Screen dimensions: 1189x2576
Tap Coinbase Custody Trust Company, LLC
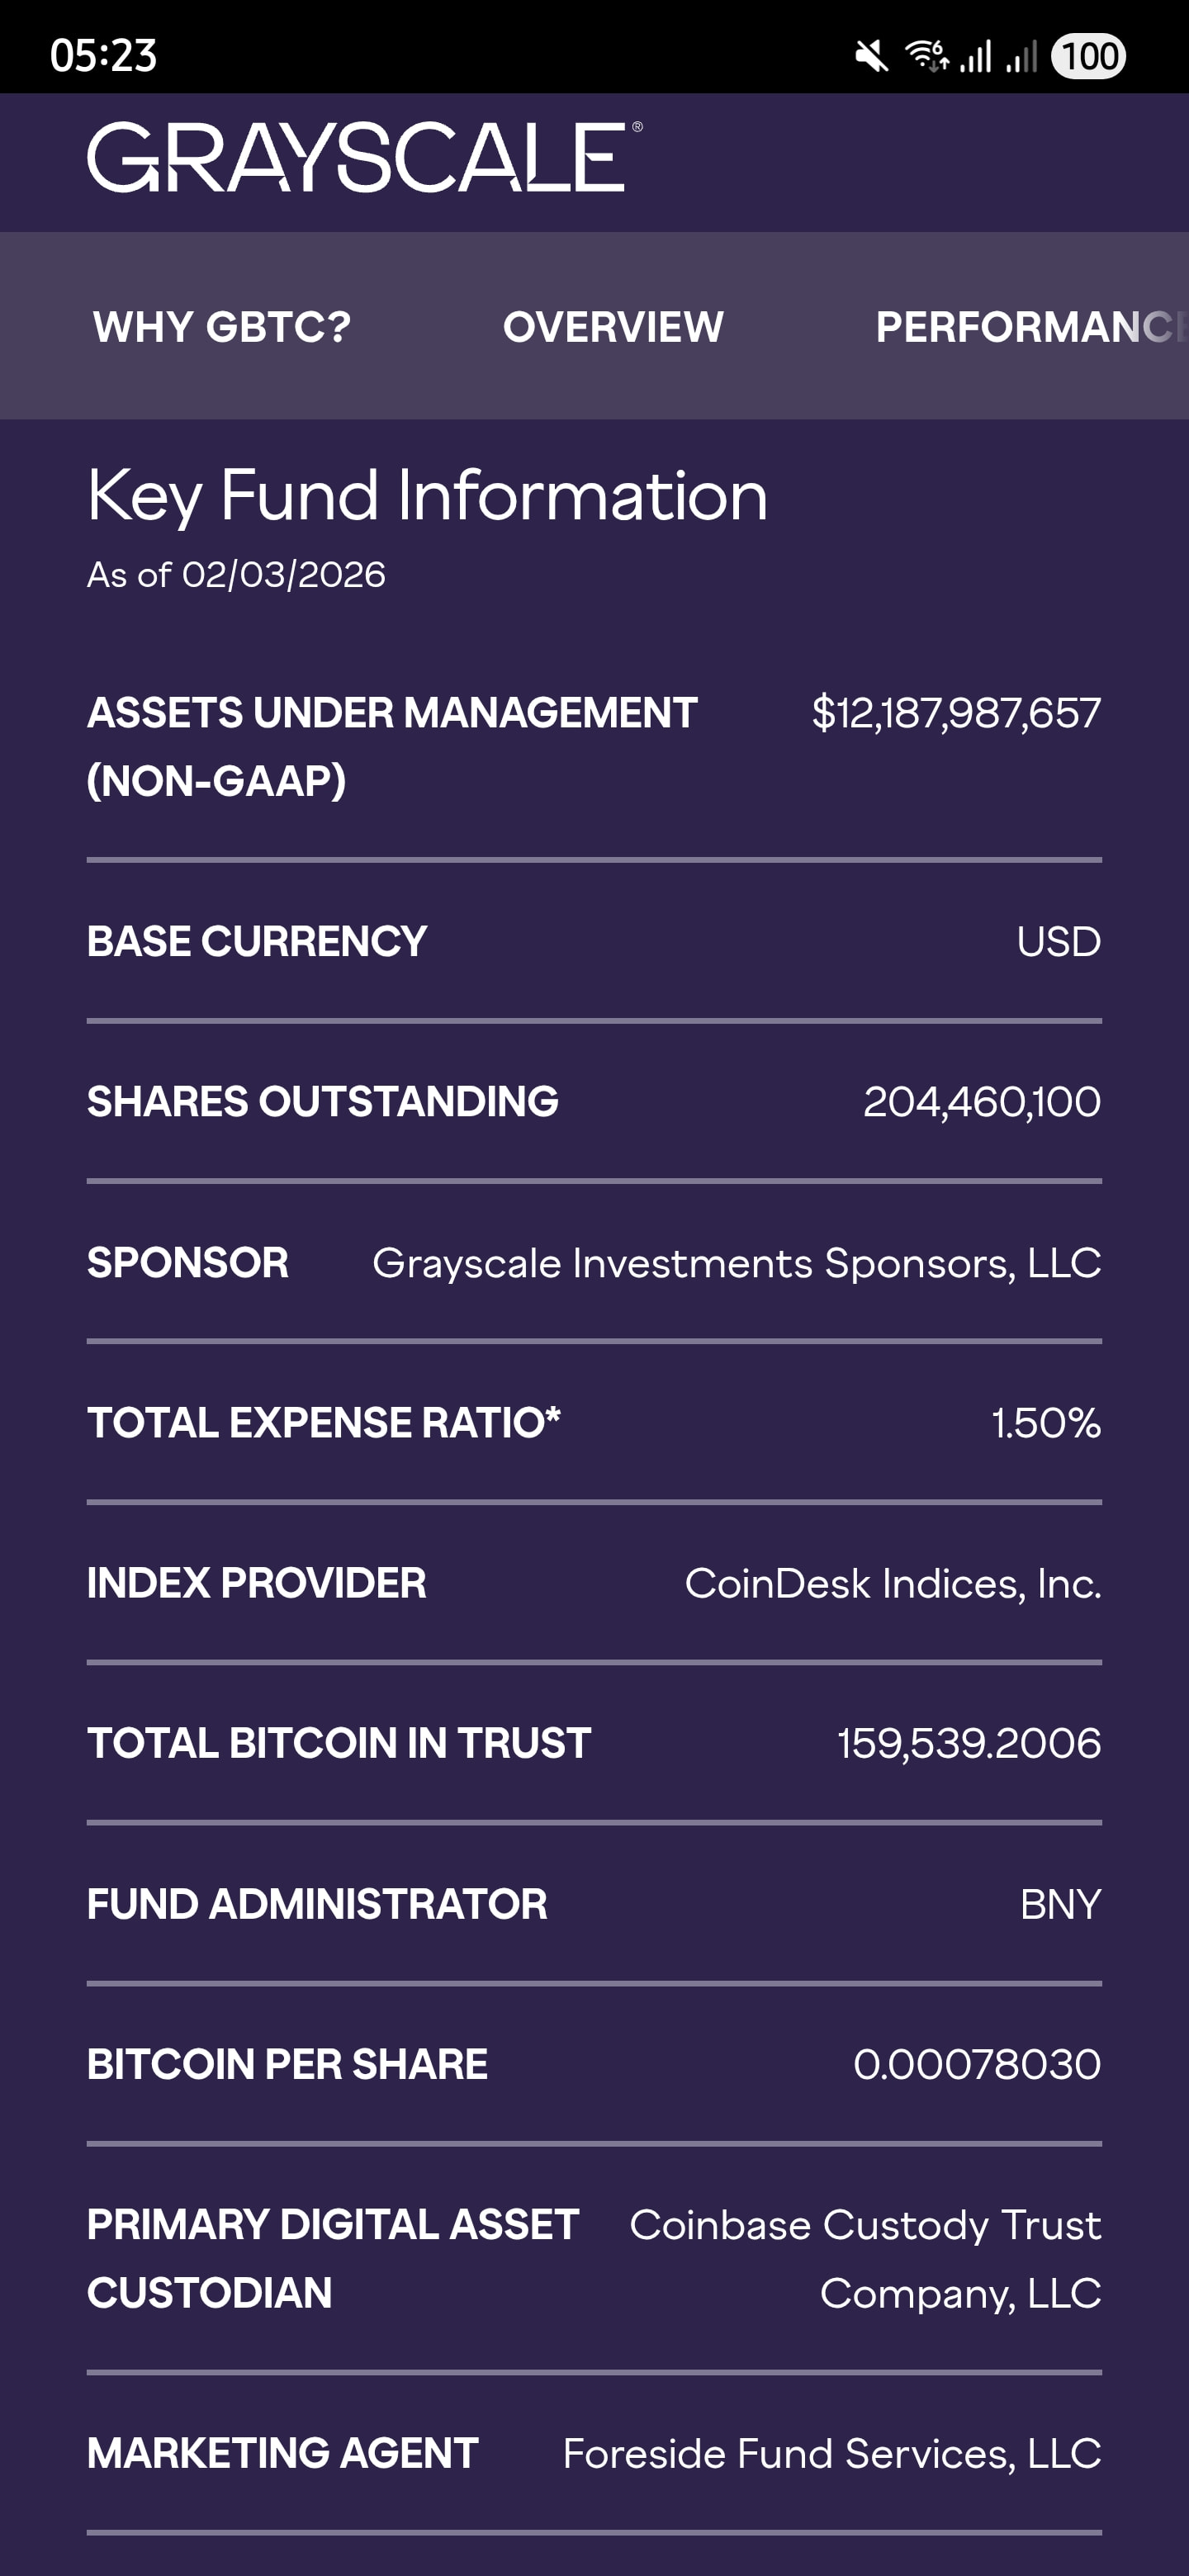coord(865,2259)
